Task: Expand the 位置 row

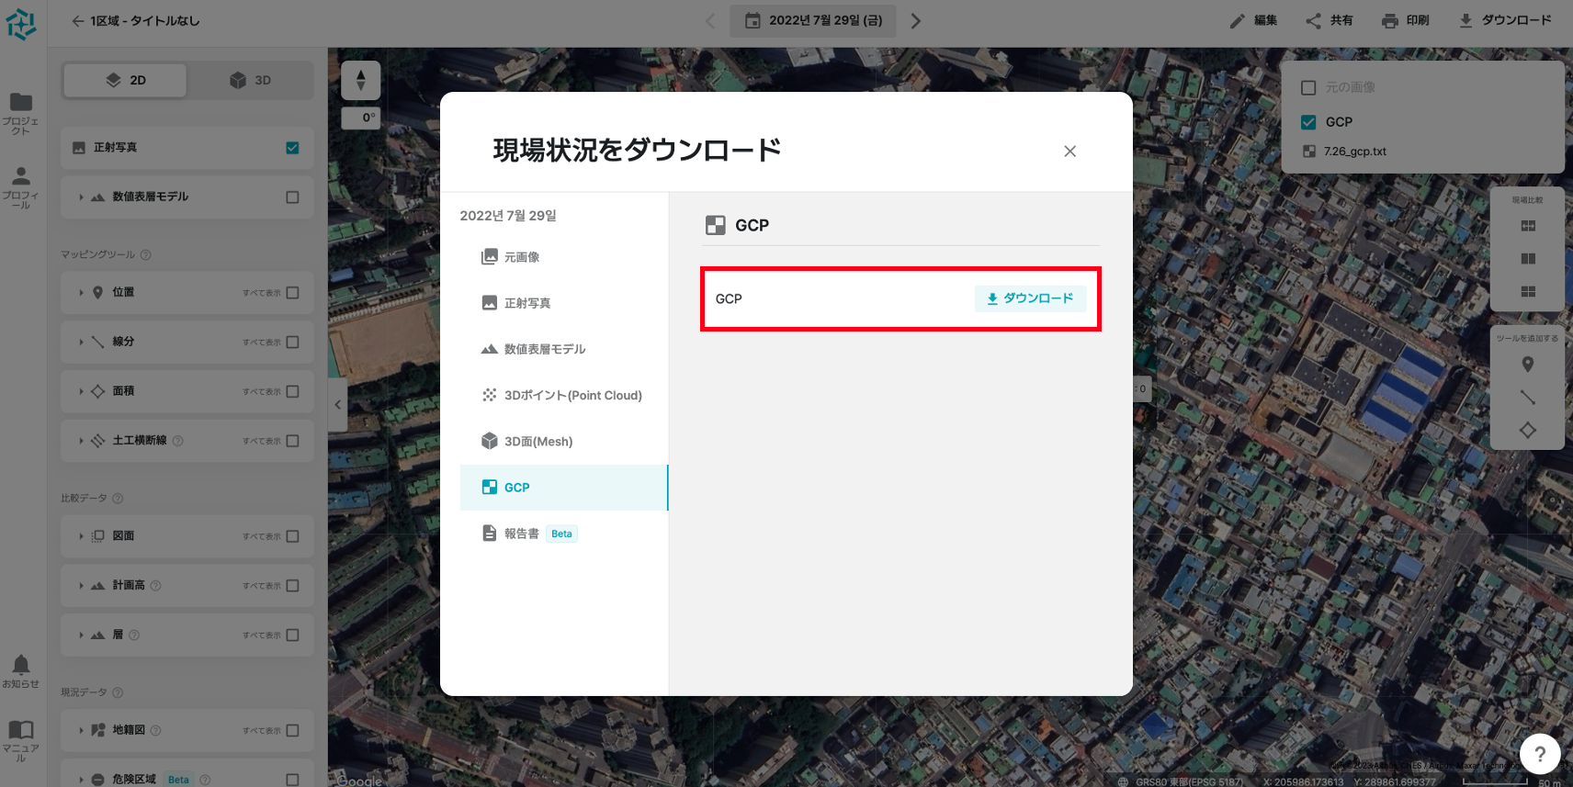Action: [81, 293]
